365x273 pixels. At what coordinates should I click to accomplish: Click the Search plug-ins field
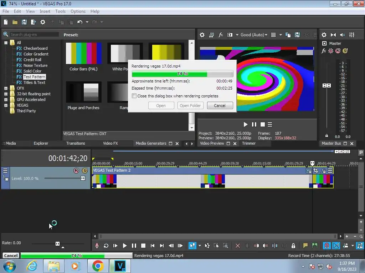(34, 34)
